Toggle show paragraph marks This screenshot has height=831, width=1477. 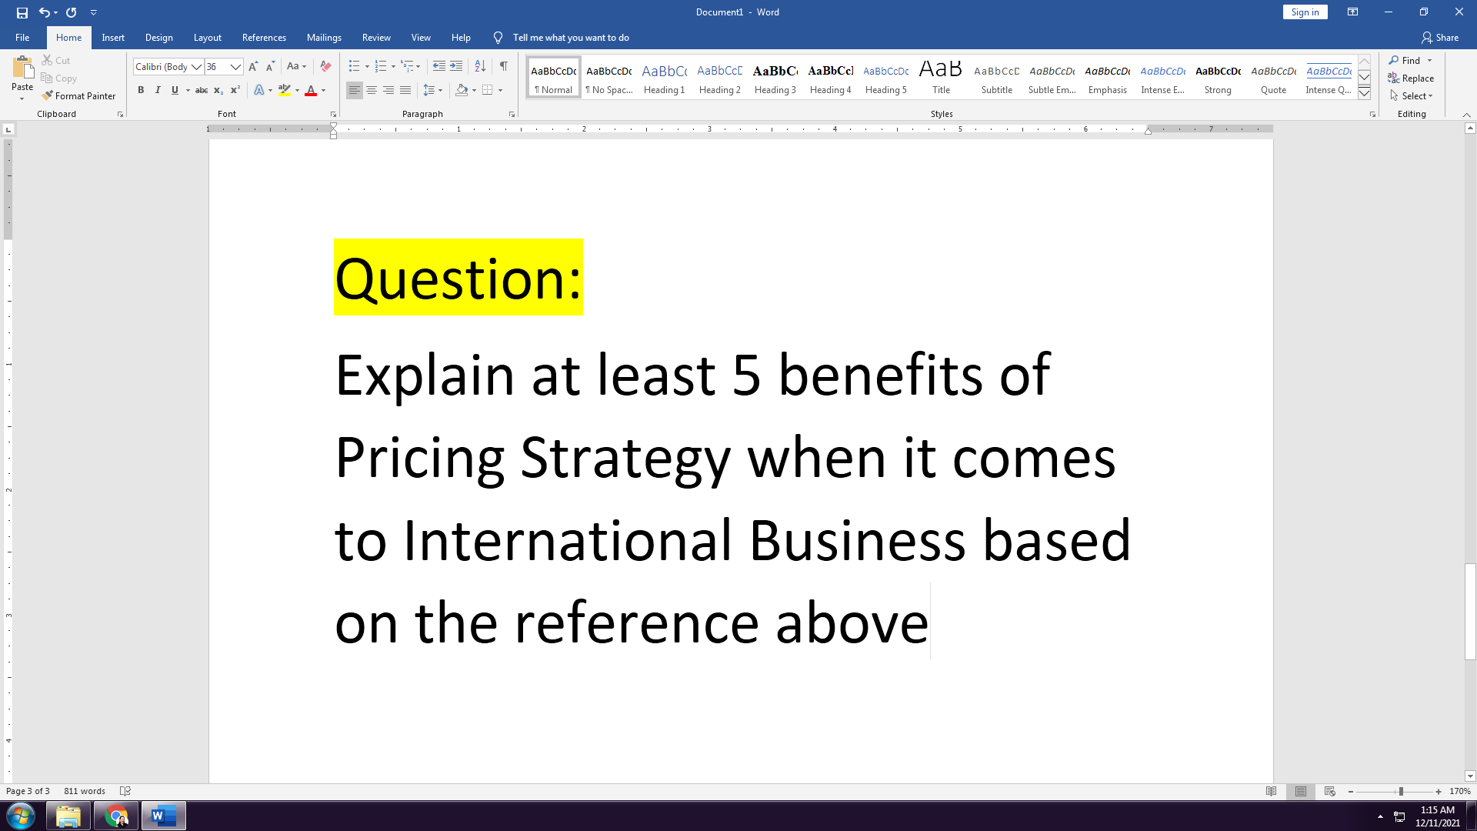(503, 66)
